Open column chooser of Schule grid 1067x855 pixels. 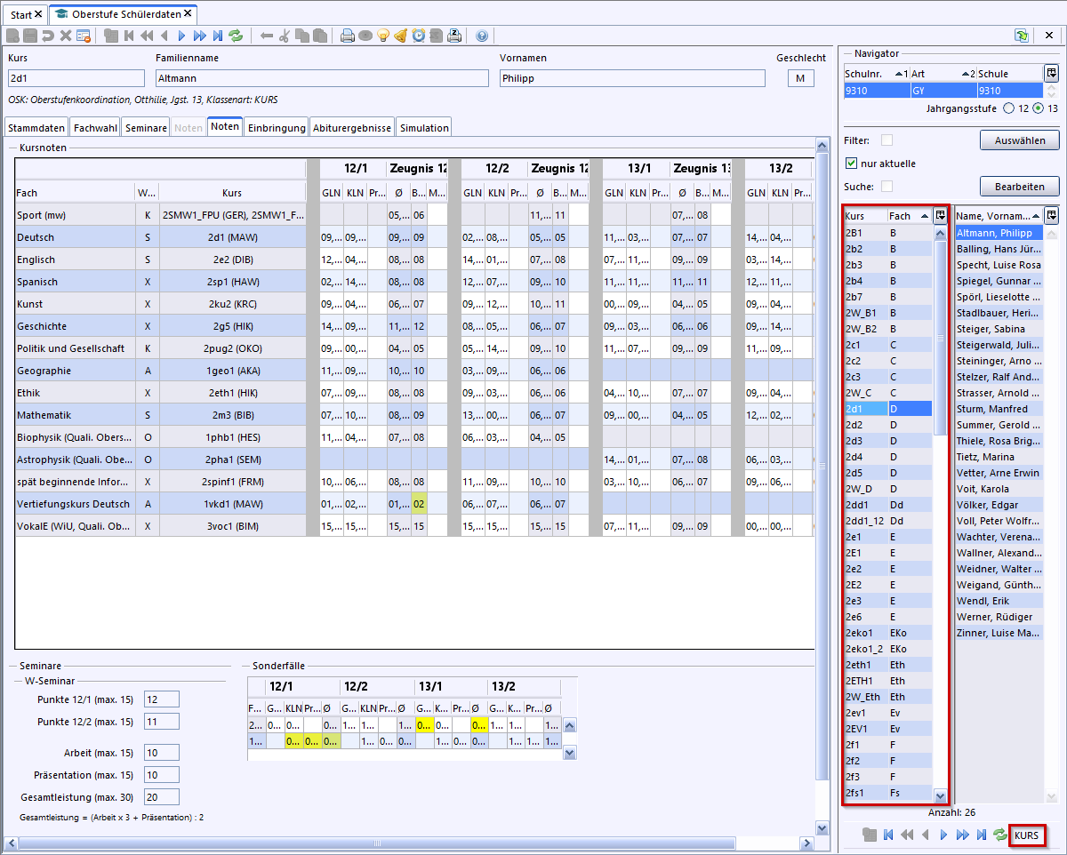1051,74
